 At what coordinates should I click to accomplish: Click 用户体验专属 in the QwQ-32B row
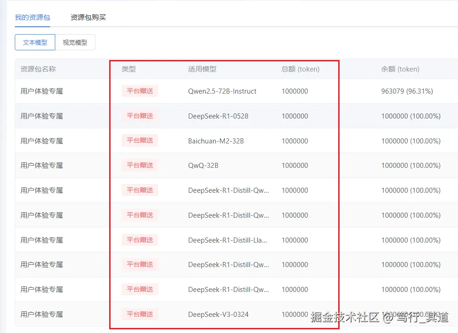point(42,166)
